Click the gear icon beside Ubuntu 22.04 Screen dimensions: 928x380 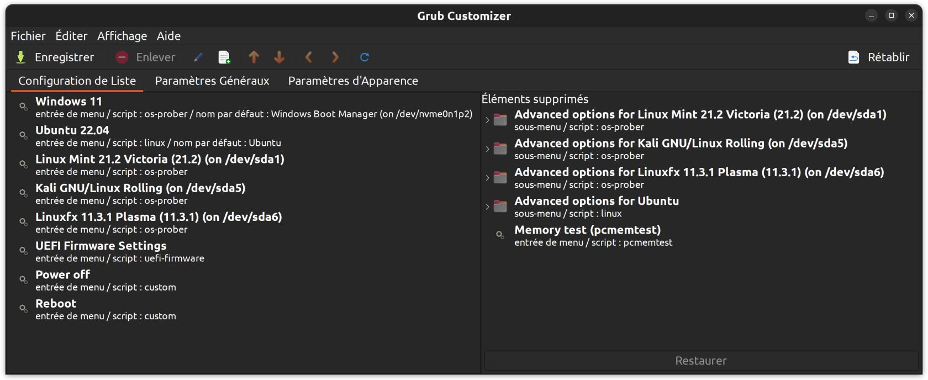click(x=23, y=135)
